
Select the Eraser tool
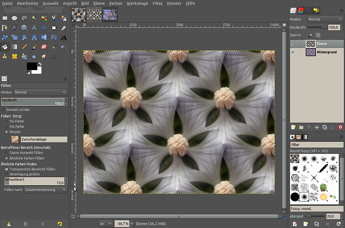click(x=44, y=46)
